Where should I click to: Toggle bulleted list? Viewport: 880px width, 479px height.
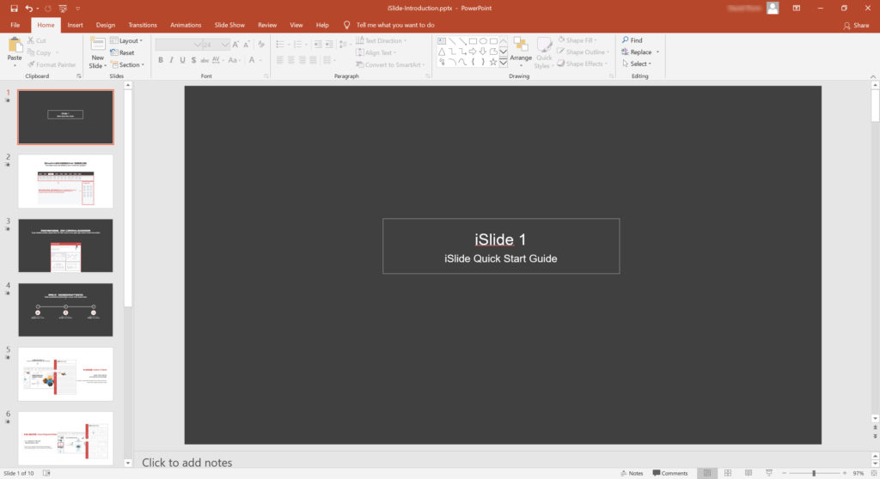280,45
